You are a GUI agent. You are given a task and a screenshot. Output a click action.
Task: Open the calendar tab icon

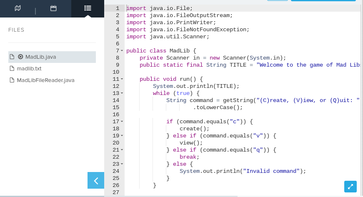pos(53,8)
